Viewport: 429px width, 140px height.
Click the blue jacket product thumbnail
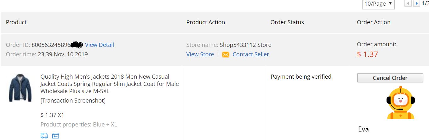coord(20,87)
